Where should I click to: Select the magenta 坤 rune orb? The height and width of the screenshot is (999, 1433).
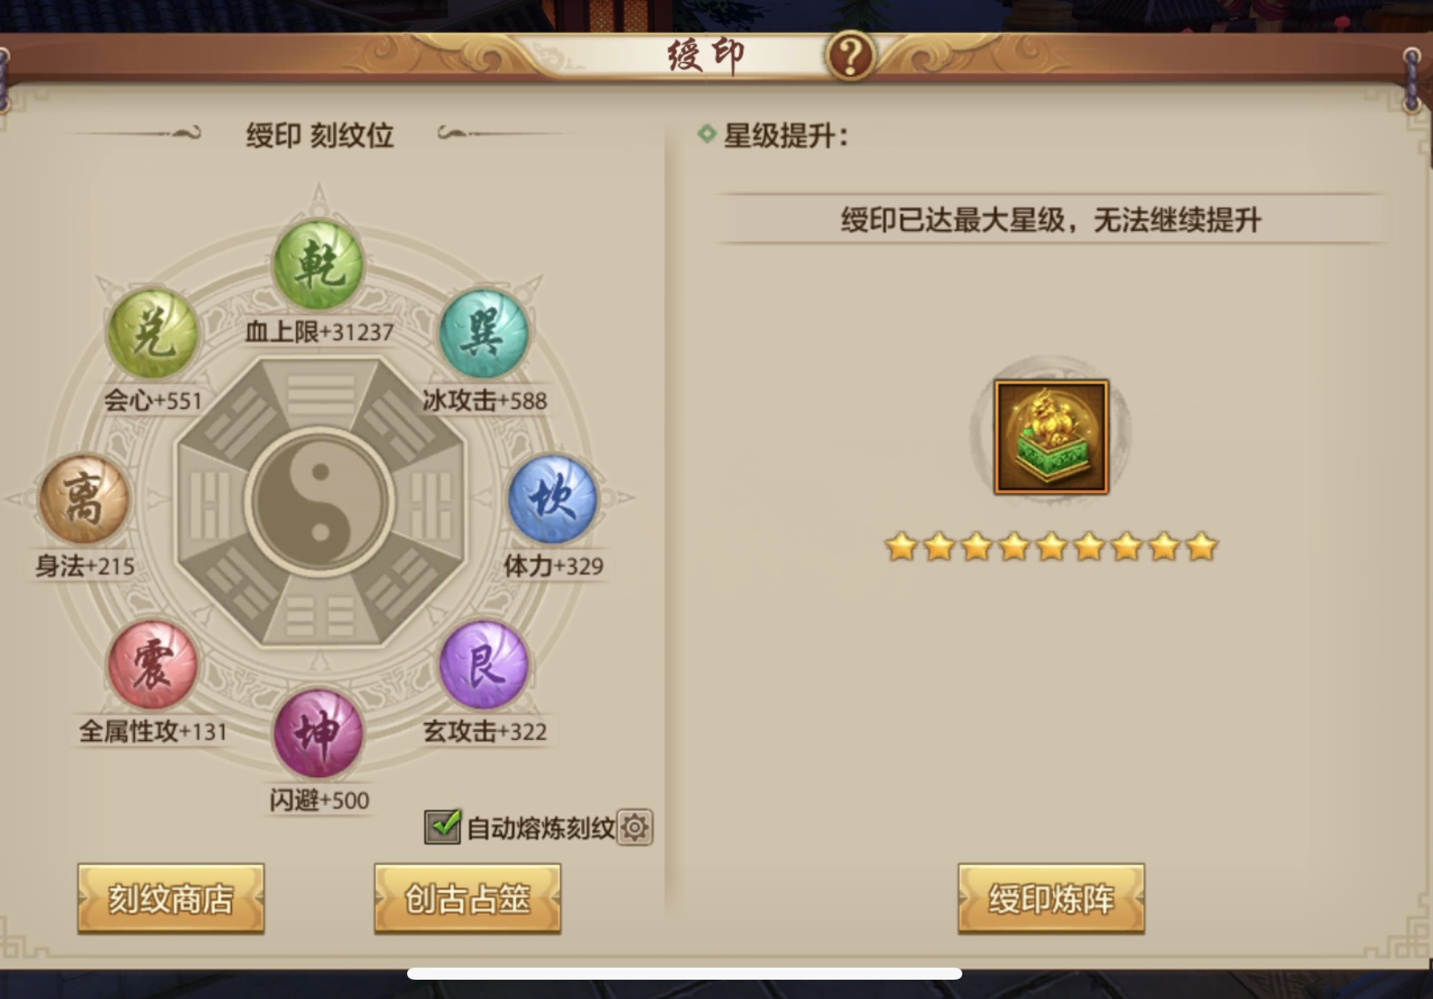pyautogui.click(x=319, y=733)
